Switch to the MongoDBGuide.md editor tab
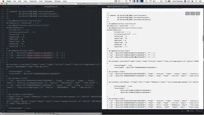 pos(51,6)
